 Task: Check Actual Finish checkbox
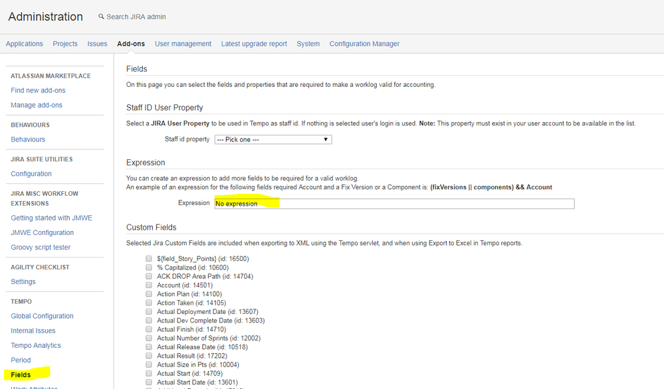click(x=149, y=329)
